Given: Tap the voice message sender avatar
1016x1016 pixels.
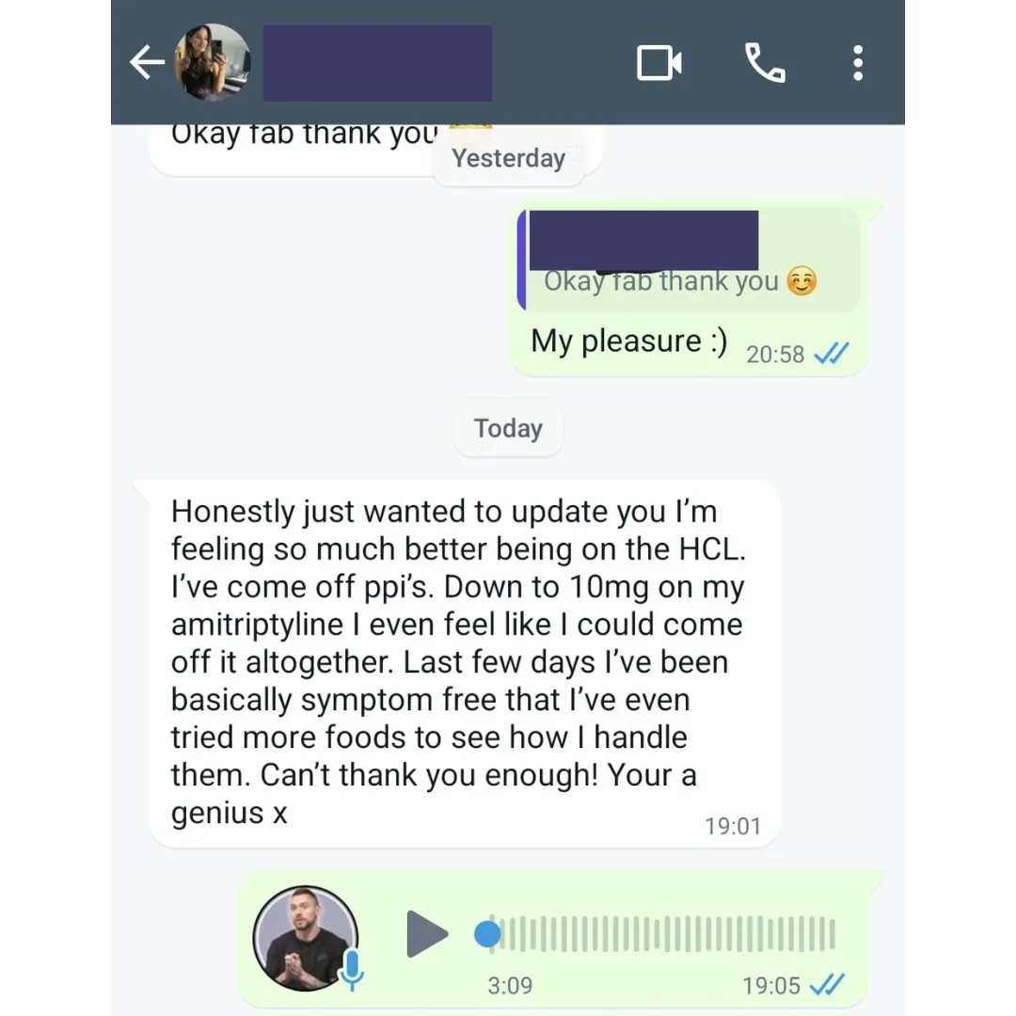Looking at the screenshot, I should coord(305,938).
